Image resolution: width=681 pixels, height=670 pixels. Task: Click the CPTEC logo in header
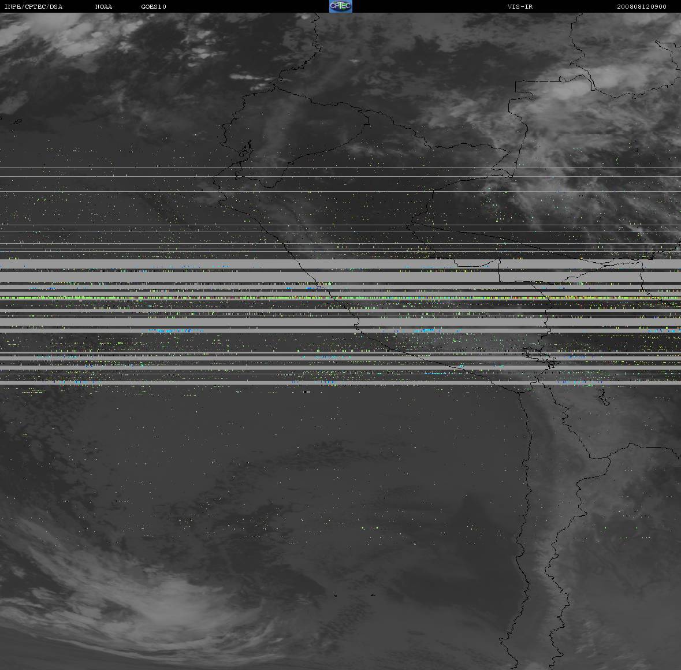341,6
